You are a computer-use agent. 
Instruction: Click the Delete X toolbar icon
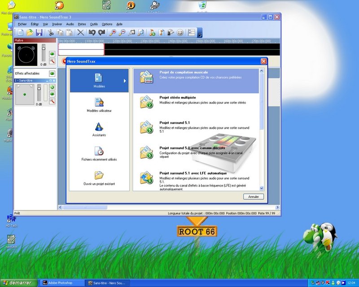pos(80,33)
